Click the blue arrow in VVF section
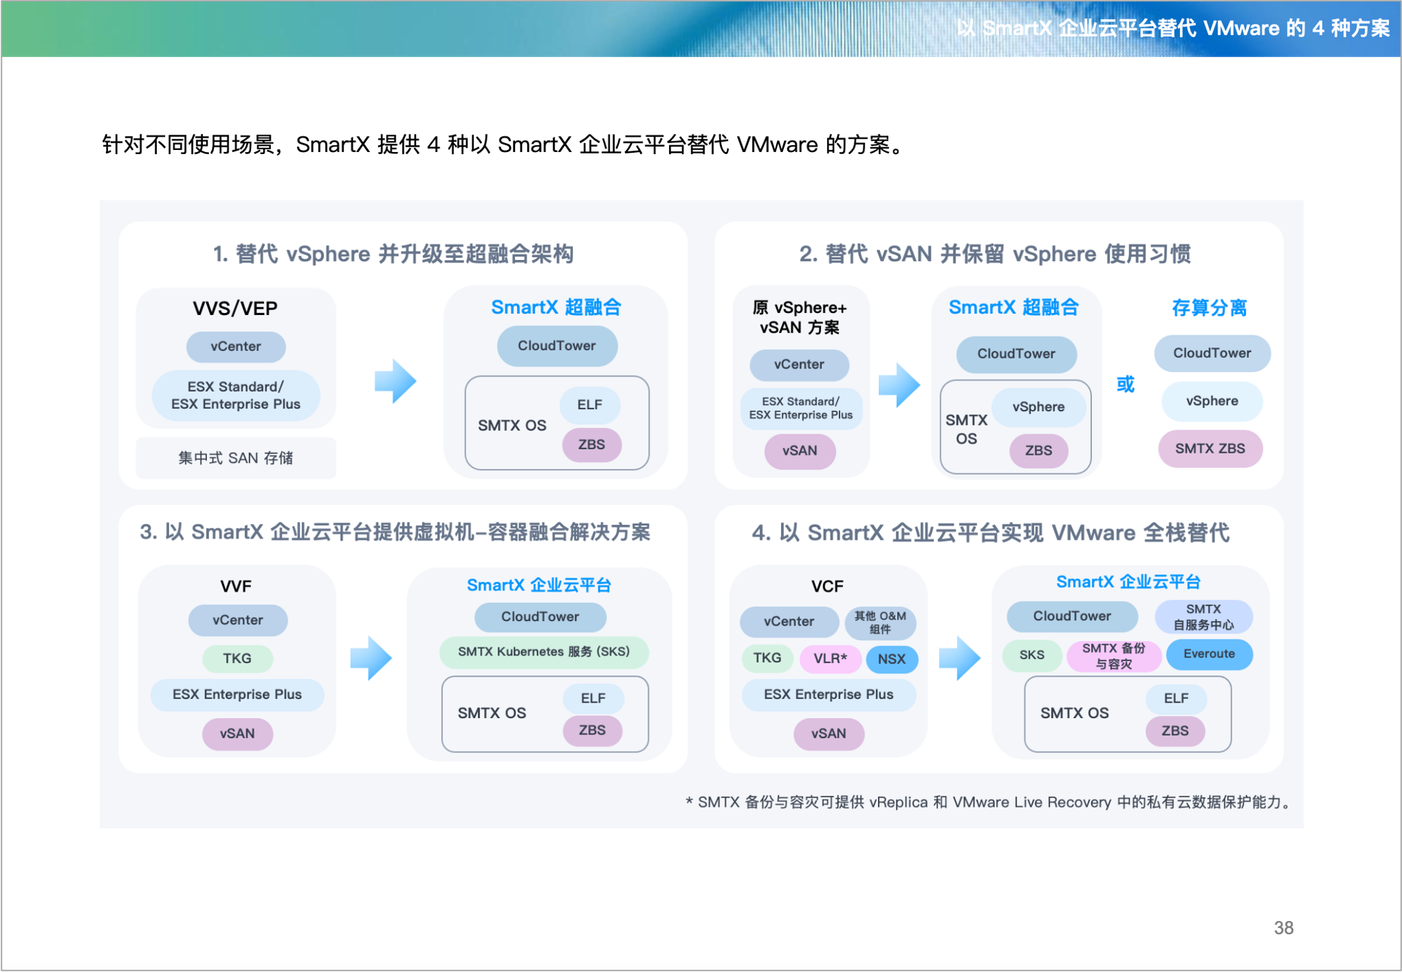The width and height of the screenshot is (1402, 972). pyautogui.click(x=371, y=658)
